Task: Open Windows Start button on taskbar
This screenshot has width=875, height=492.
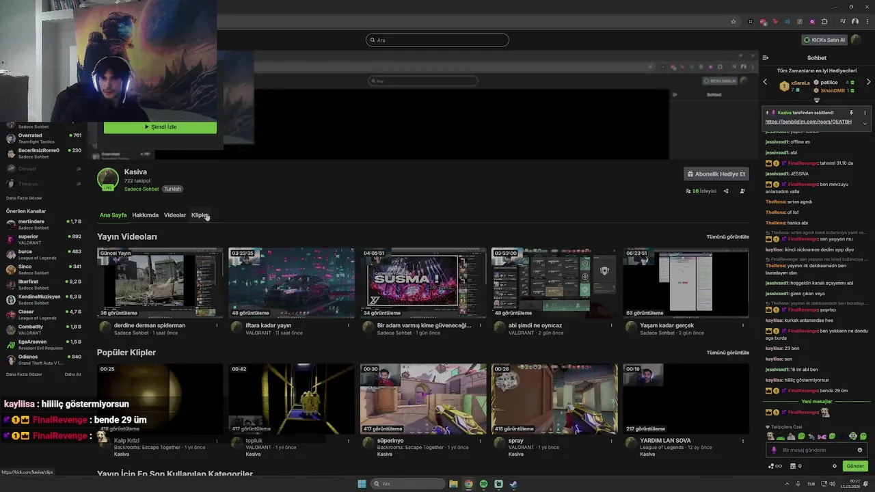Action: 362,484
